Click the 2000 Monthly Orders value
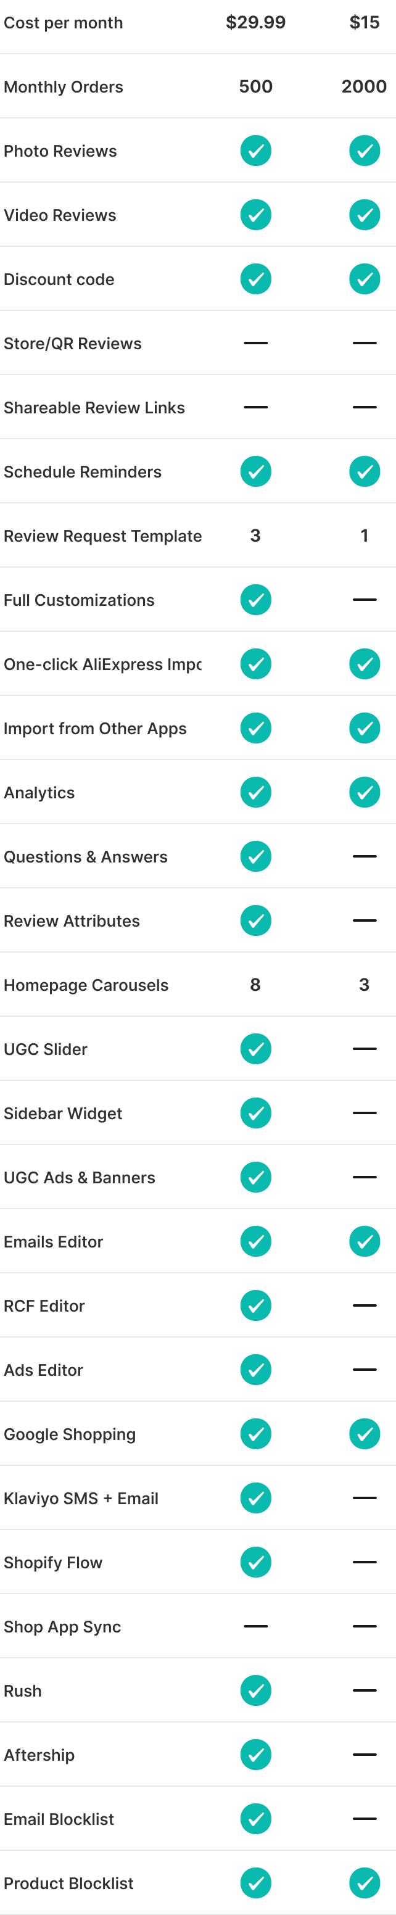 (364, 87)
